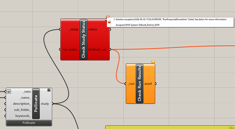Viewport: 235px width, 129px height.
Task: Click the red error balloon on Check Study Status
Action: (x=108, y=17)
